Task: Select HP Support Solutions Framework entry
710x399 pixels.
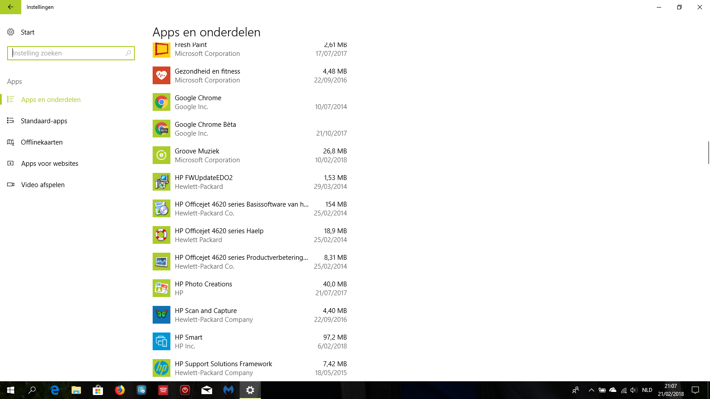Action: pyautogui.click(x=250, y=368)
